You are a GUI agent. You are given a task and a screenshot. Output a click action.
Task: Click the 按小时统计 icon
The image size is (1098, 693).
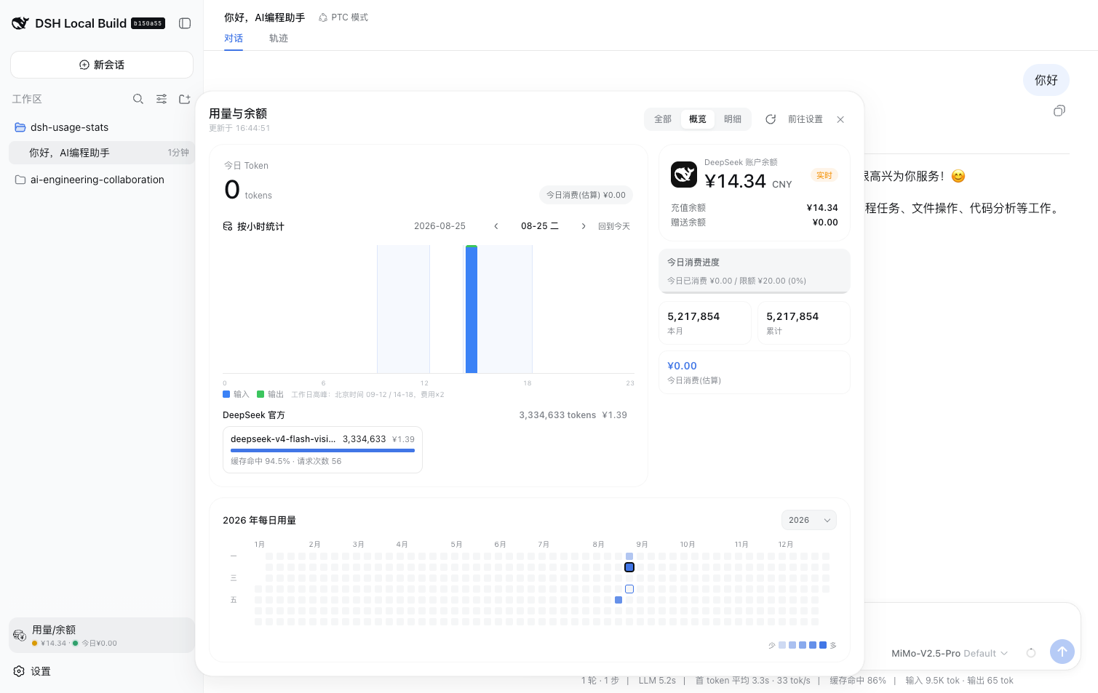(x=228, y=226)
